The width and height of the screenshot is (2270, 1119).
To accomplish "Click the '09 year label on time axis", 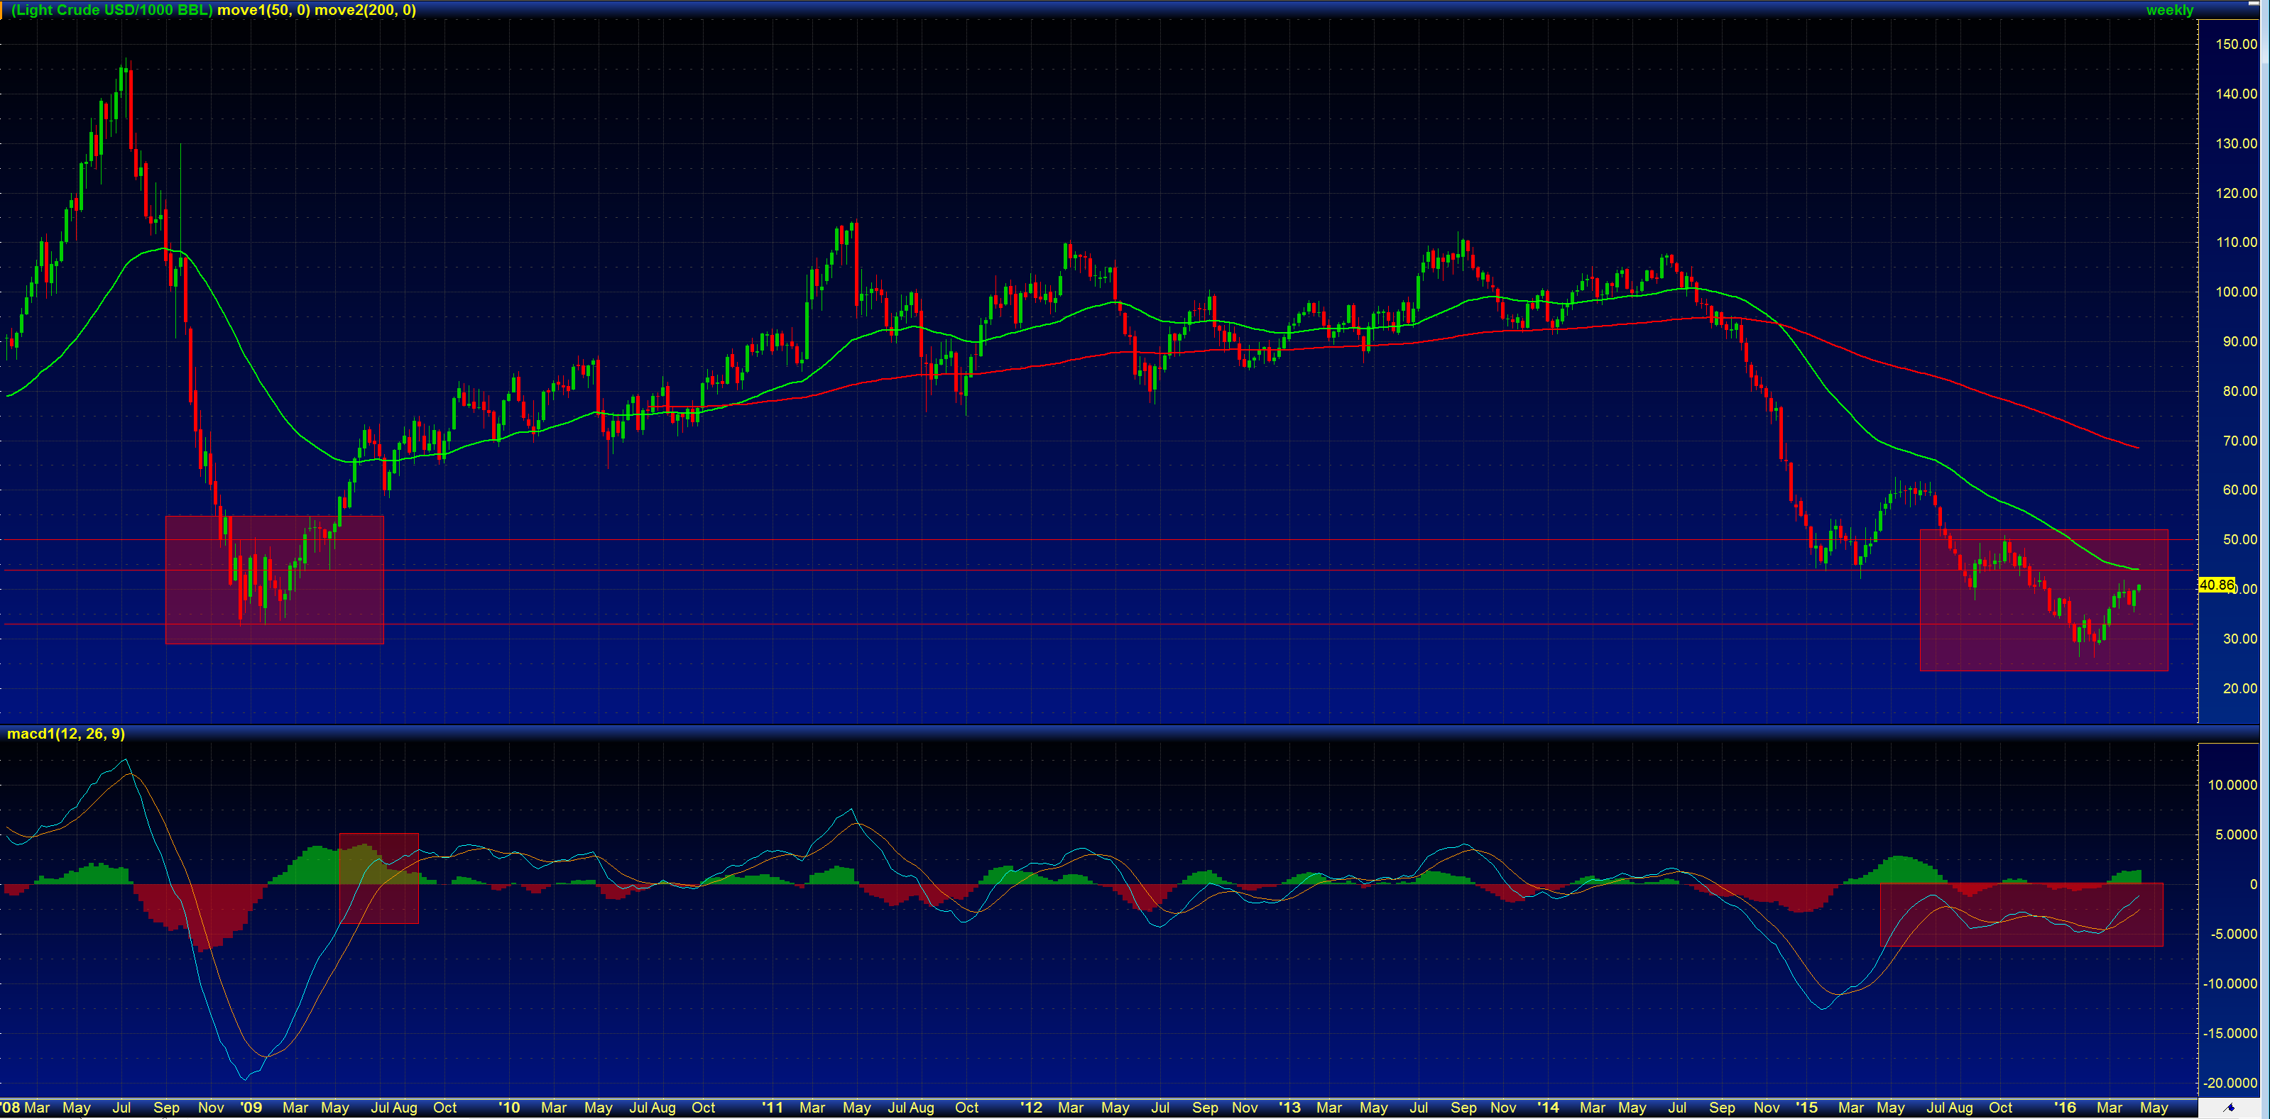I will [x=251, y=1108].
